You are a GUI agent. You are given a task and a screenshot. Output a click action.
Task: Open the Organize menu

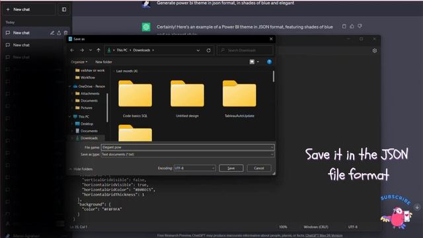[x=79, y=61]
